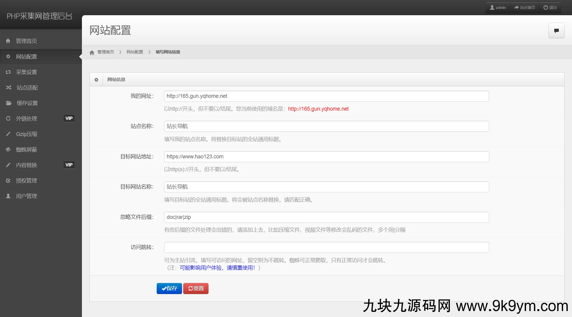Image resolution: width=572 pixels, height=317 pixels.
Task: Focus the 访问跳转 input field
Action: (326, 248)
